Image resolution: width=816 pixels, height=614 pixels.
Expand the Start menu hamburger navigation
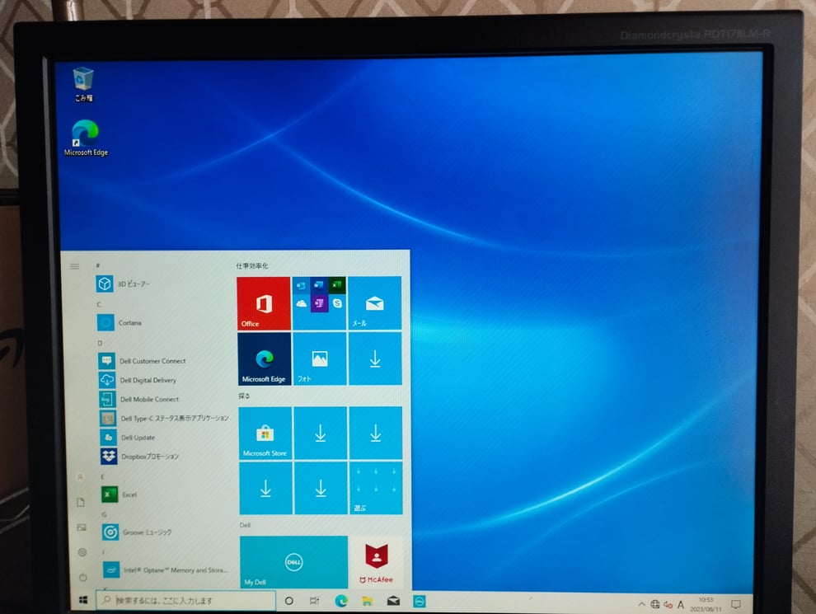pyautogui.click(x=74, y=266)
